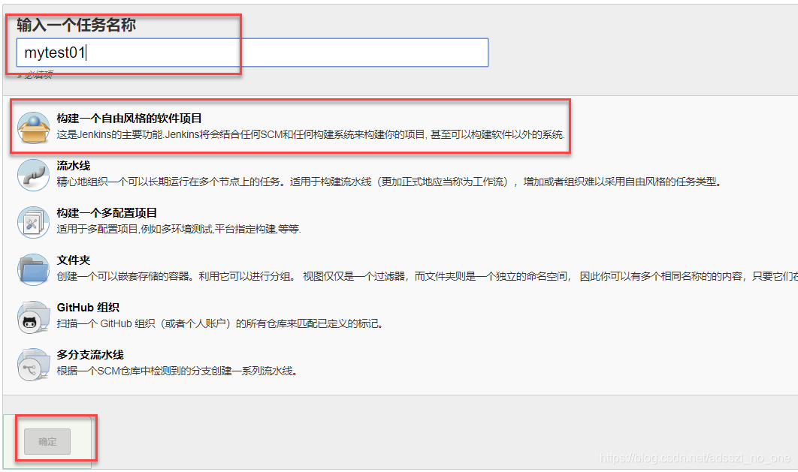This screenshot has height=472, width=798.
Task: Click the 输入一个任务名称 heading
Action: (x=77, y=25)
